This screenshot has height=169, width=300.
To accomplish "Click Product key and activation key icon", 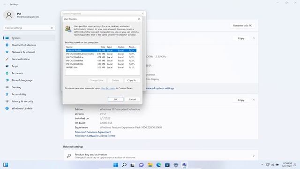I will [x=69, y=156].
